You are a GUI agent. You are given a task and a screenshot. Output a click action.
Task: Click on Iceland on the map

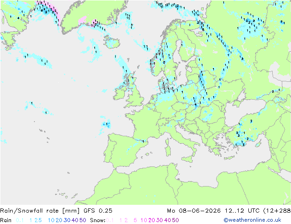112,42
